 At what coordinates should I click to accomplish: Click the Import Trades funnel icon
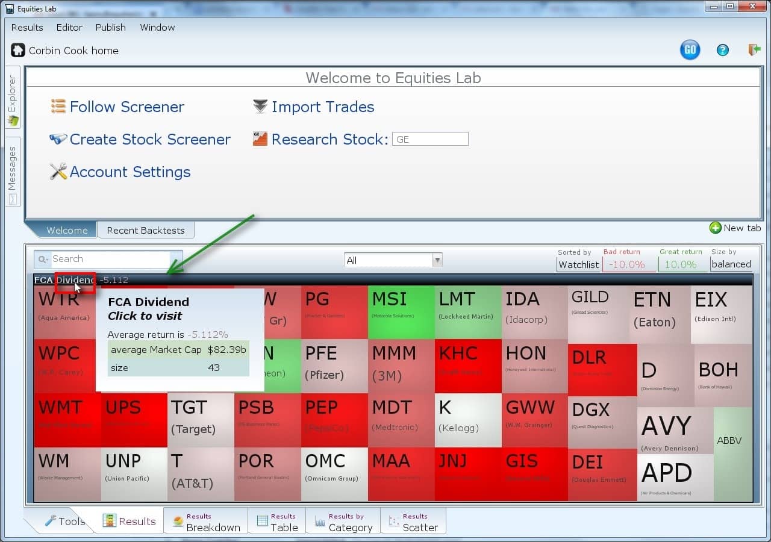pos(260,107)
